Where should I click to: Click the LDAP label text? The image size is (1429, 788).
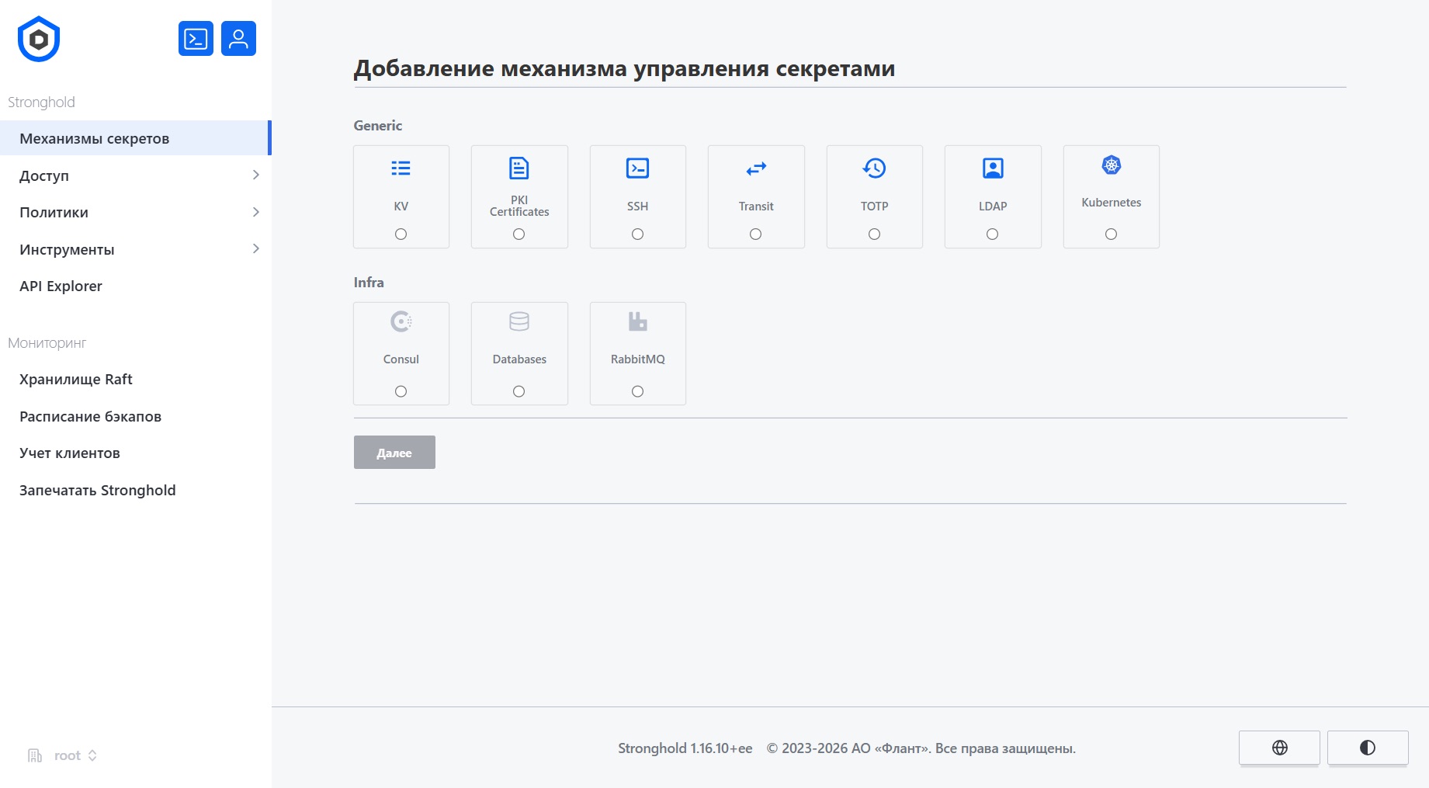click(x=993, y=207)
